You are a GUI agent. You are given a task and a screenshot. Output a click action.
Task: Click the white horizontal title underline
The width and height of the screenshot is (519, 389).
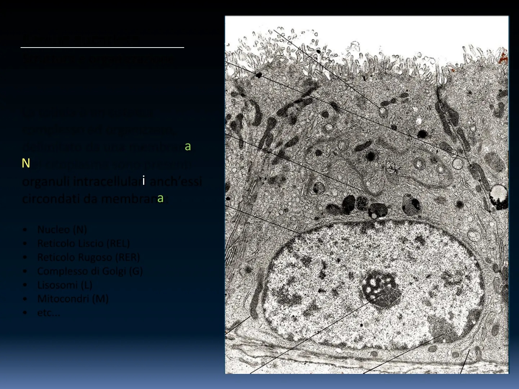(x=102, y=47)
